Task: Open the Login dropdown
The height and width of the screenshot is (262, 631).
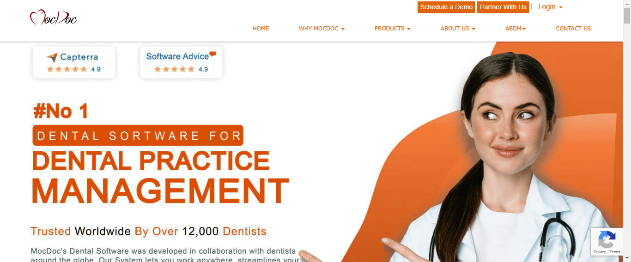Action: click(x=550, y=7)
